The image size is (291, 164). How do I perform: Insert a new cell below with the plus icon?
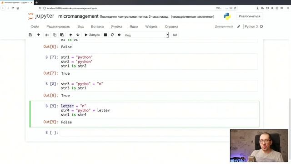39,35
